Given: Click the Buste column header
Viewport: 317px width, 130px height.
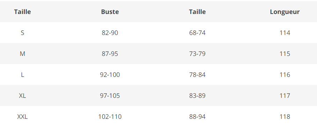Looking at the screenshot, I should coord(110,12).
